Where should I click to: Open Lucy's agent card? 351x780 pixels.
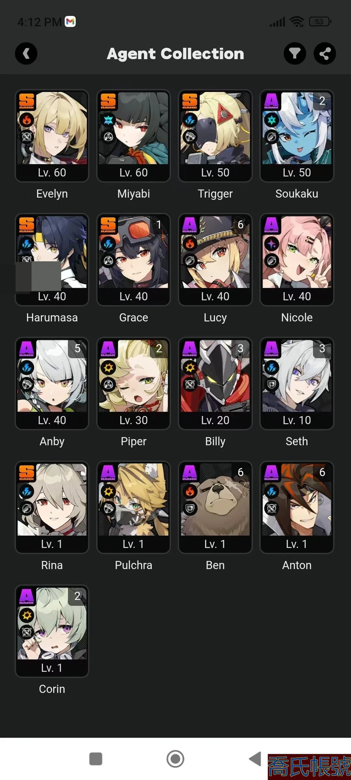click(x=215, y=259)
